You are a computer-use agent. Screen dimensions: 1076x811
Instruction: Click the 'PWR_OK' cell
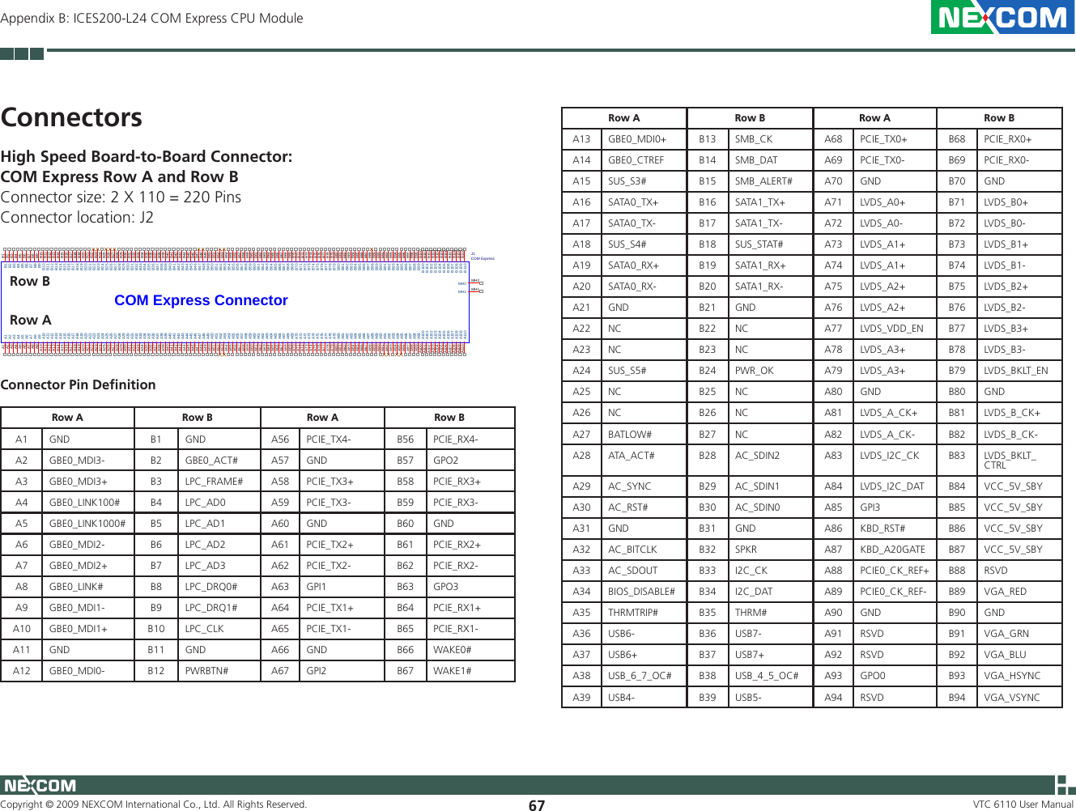coord(770,370)
